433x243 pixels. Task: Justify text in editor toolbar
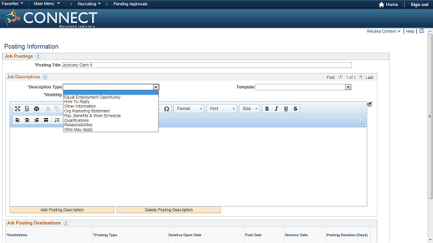[x=46, y=120]
